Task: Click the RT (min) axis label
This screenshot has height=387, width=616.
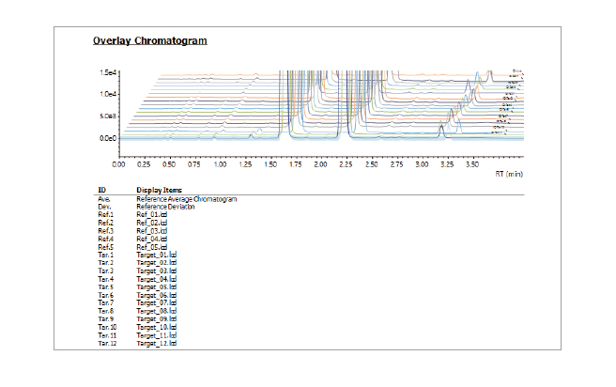Action: pos(509,173)
